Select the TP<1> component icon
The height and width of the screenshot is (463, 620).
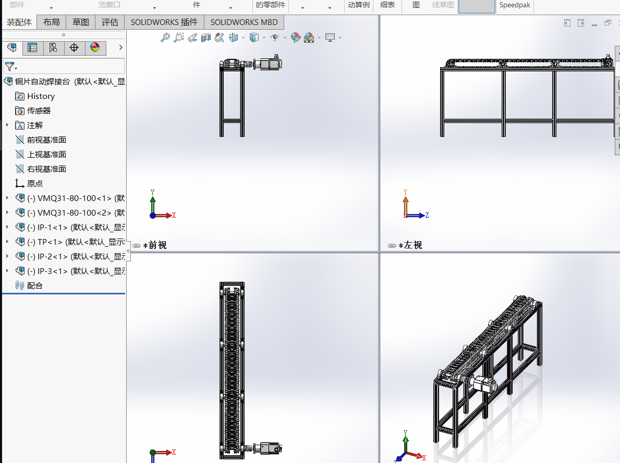coord(20,242)
